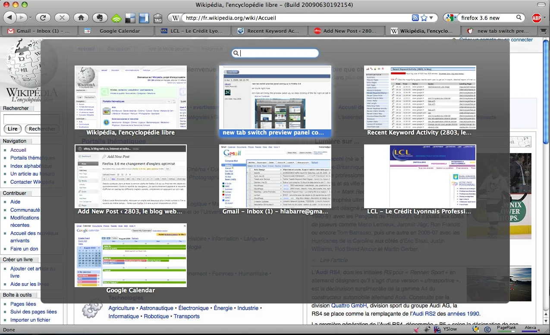Image resolution: width=550 pixels, height=335 pixels.
Task: Open the Faire un don link
Action: [x=24, y=249]
